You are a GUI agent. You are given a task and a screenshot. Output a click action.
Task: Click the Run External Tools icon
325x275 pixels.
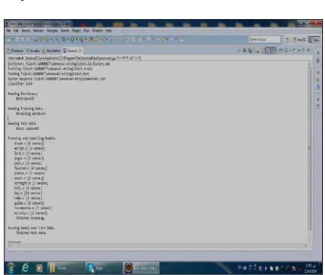(x=81, y=39)
